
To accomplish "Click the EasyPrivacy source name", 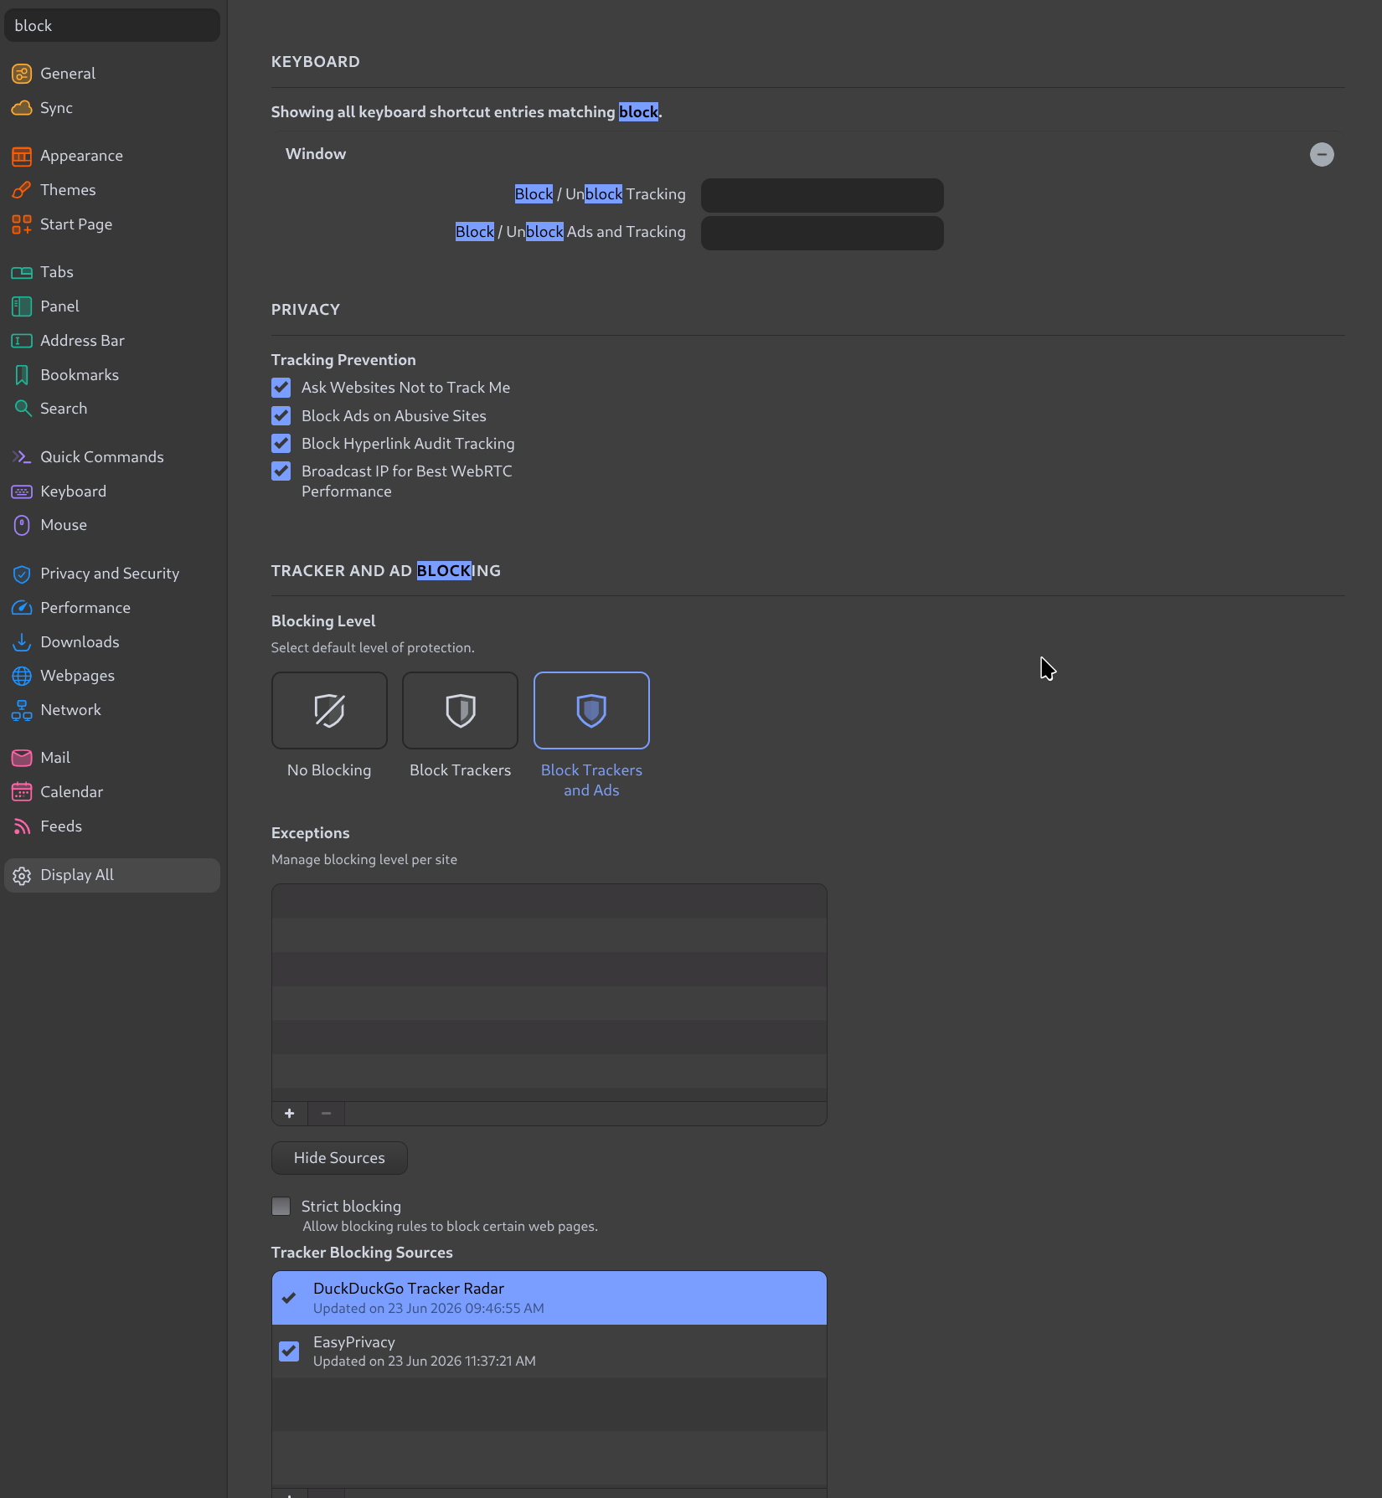I will click(354, 1342).
